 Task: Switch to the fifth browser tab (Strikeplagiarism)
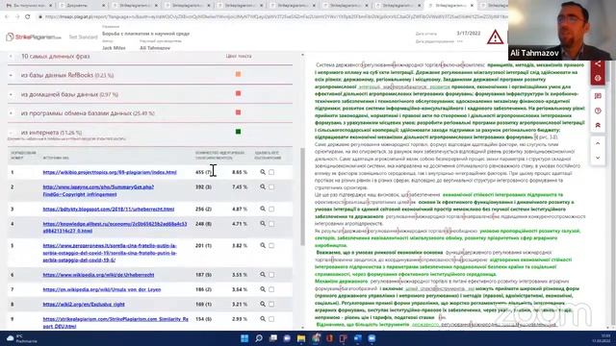[x=240, y=6]
